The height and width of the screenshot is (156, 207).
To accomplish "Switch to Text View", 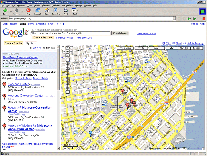I will click(x=37, y=48).
